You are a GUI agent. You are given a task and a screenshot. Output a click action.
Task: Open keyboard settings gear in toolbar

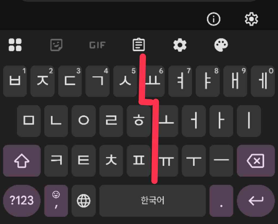click(x=180, y=45)
